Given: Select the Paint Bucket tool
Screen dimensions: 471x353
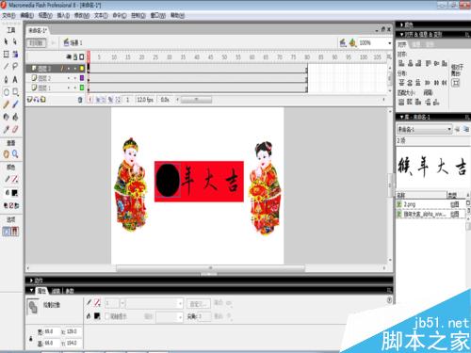Looking at the screenshot, I should click(x=15, y=117).
